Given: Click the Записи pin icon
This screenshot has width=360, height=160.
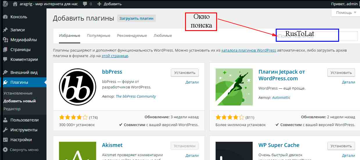Looking at the screenshot, I should tap(5, 30).
